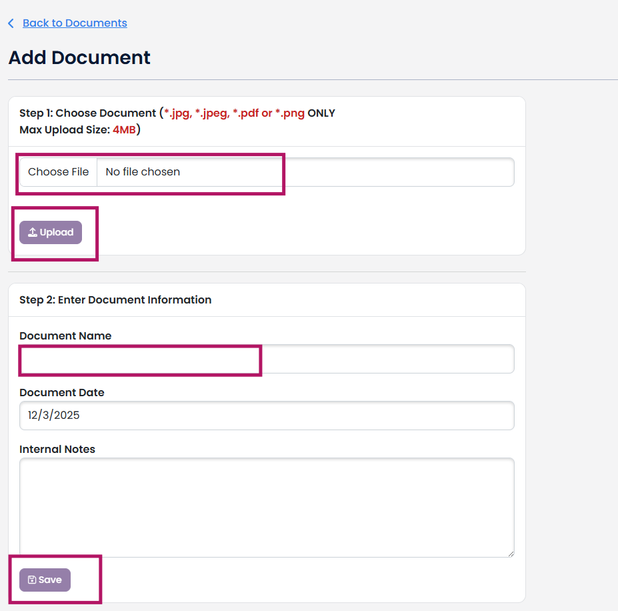Open the Back to Documents link
Screen dimensions: 618x611
pyautogui.click(x=75, y=23)
